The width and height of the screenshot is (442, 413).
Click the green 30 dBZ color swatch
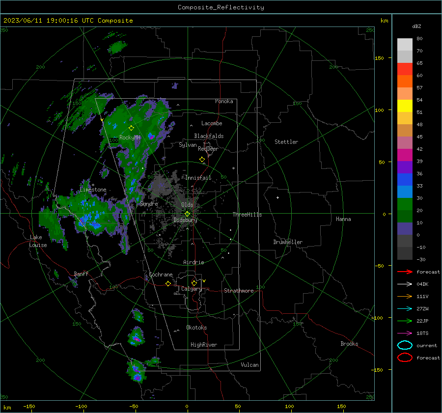tap(405, 204)
